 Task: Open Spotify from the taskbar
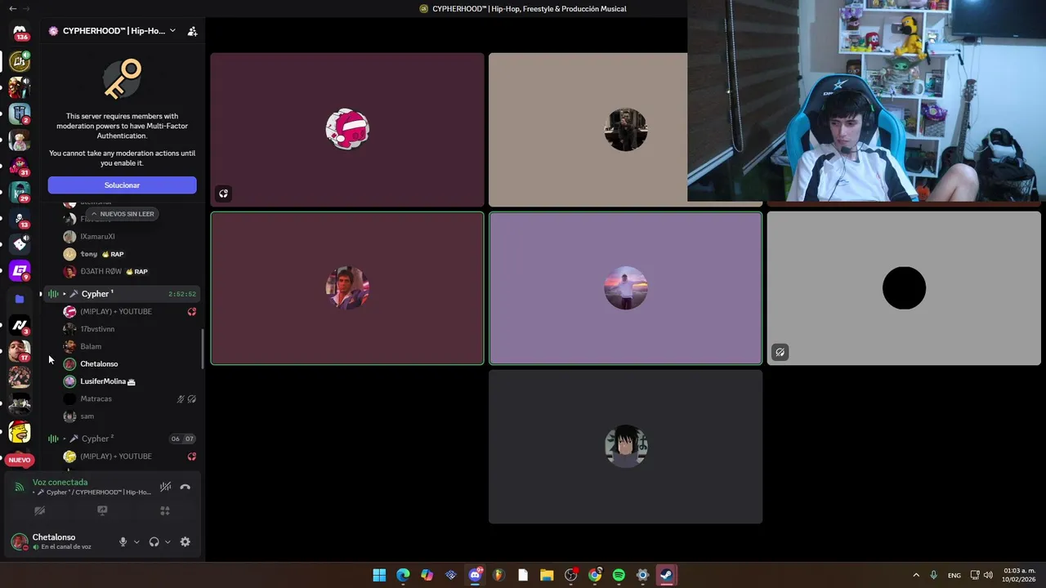pos(619,575)
